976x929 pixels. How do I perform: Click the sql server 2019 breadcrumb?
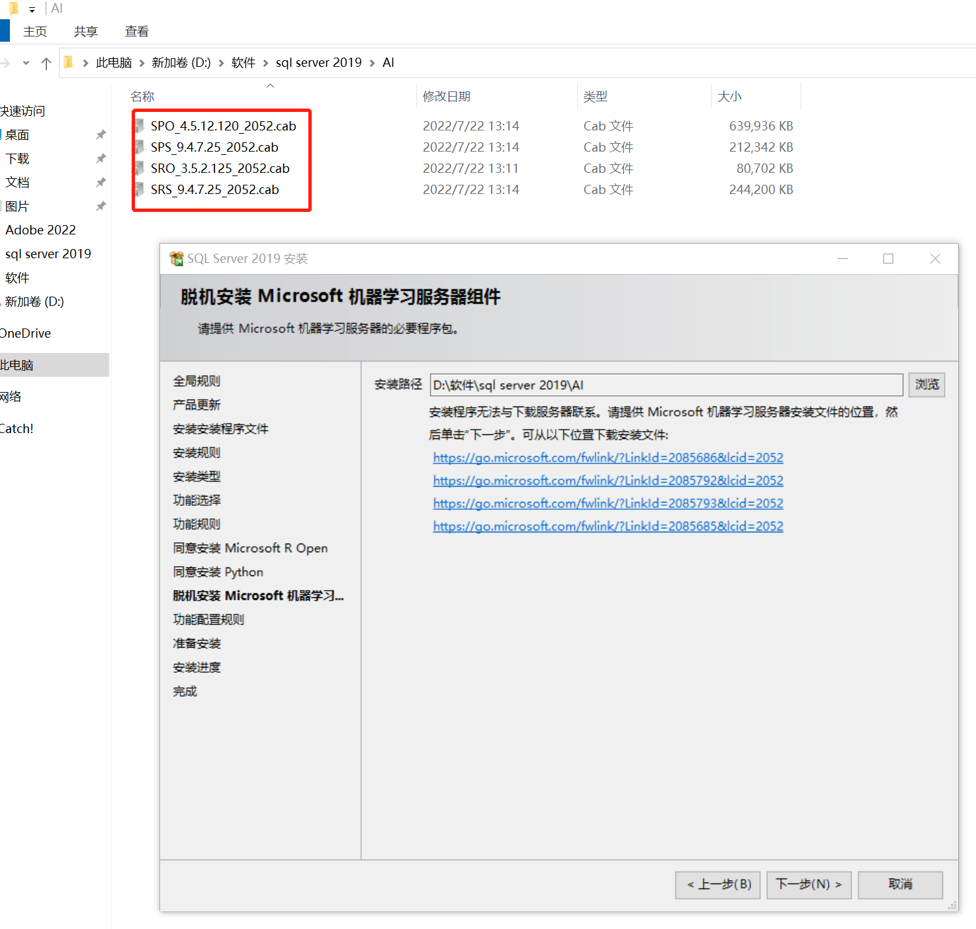[x=319, y=63]
